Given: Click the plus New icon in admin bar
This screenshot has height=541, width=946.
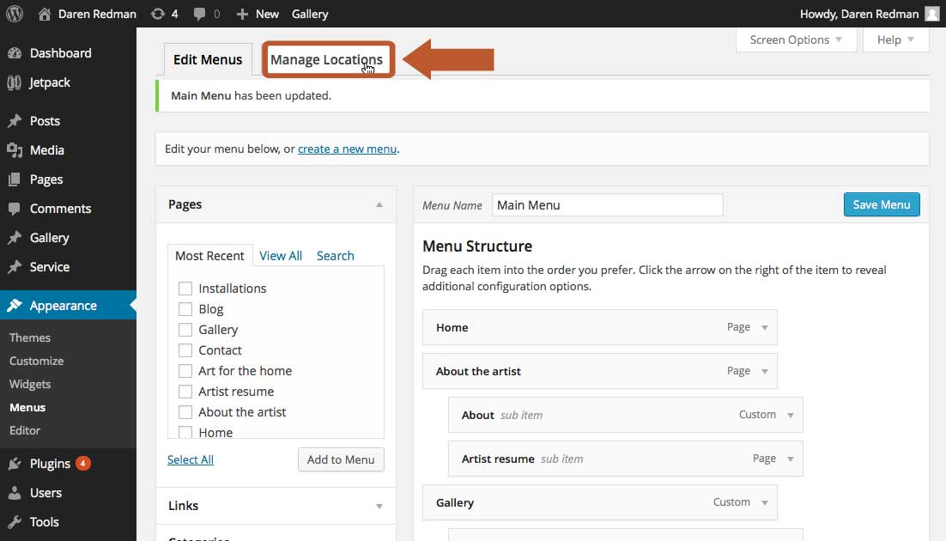Looking at the screenshot, I should click(x=242, y=14).
